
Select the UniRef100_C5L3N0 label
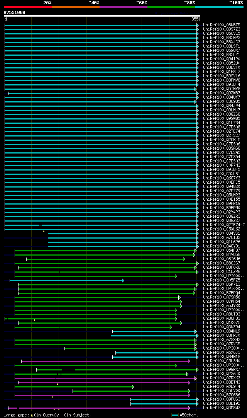coord(222,361)
